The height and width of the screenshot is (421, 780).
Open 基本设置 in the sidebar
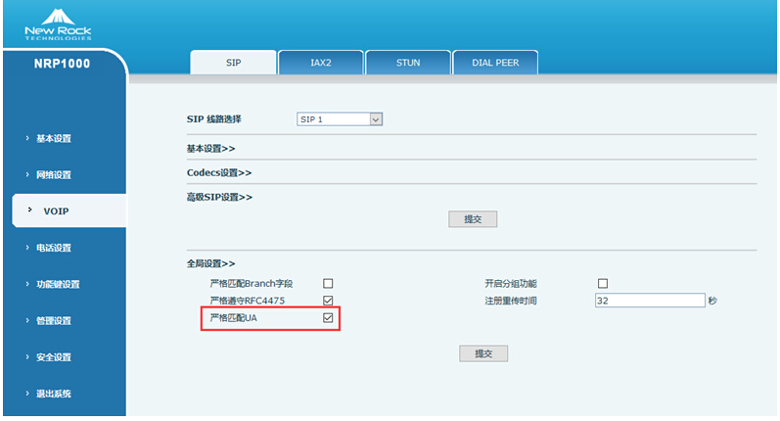54,138
